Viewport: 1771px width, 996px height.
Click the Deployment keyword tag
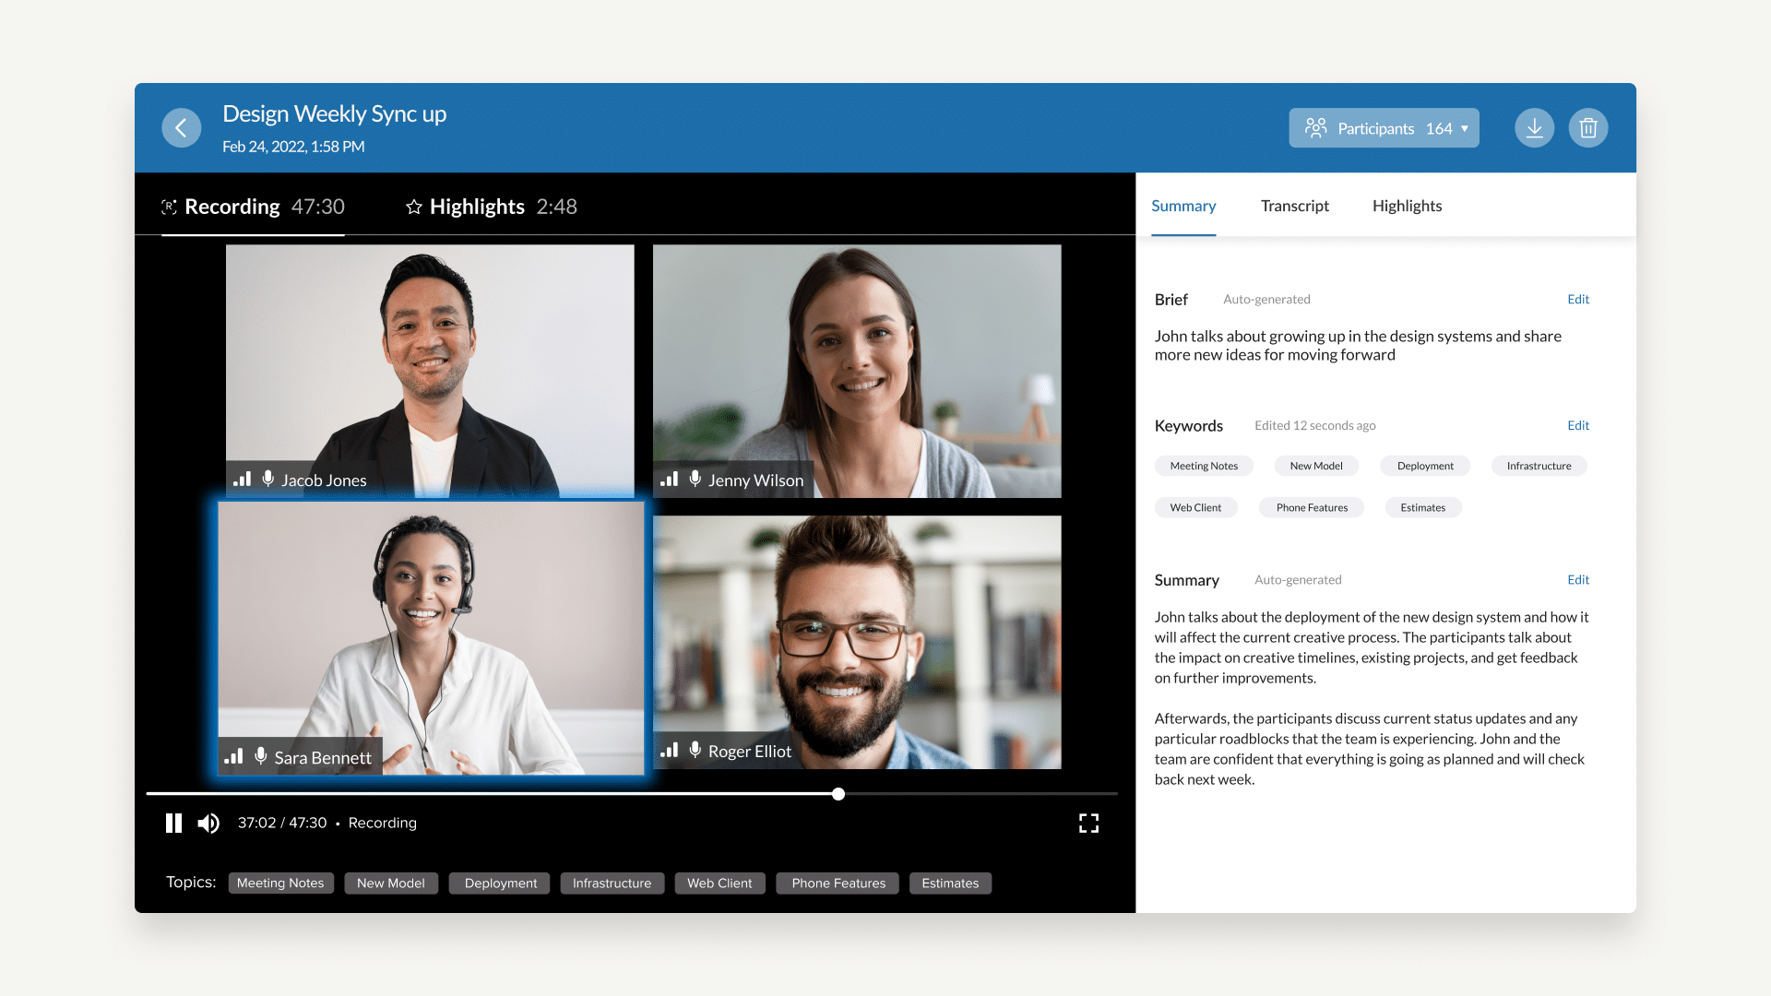[x=1425, y=466]
